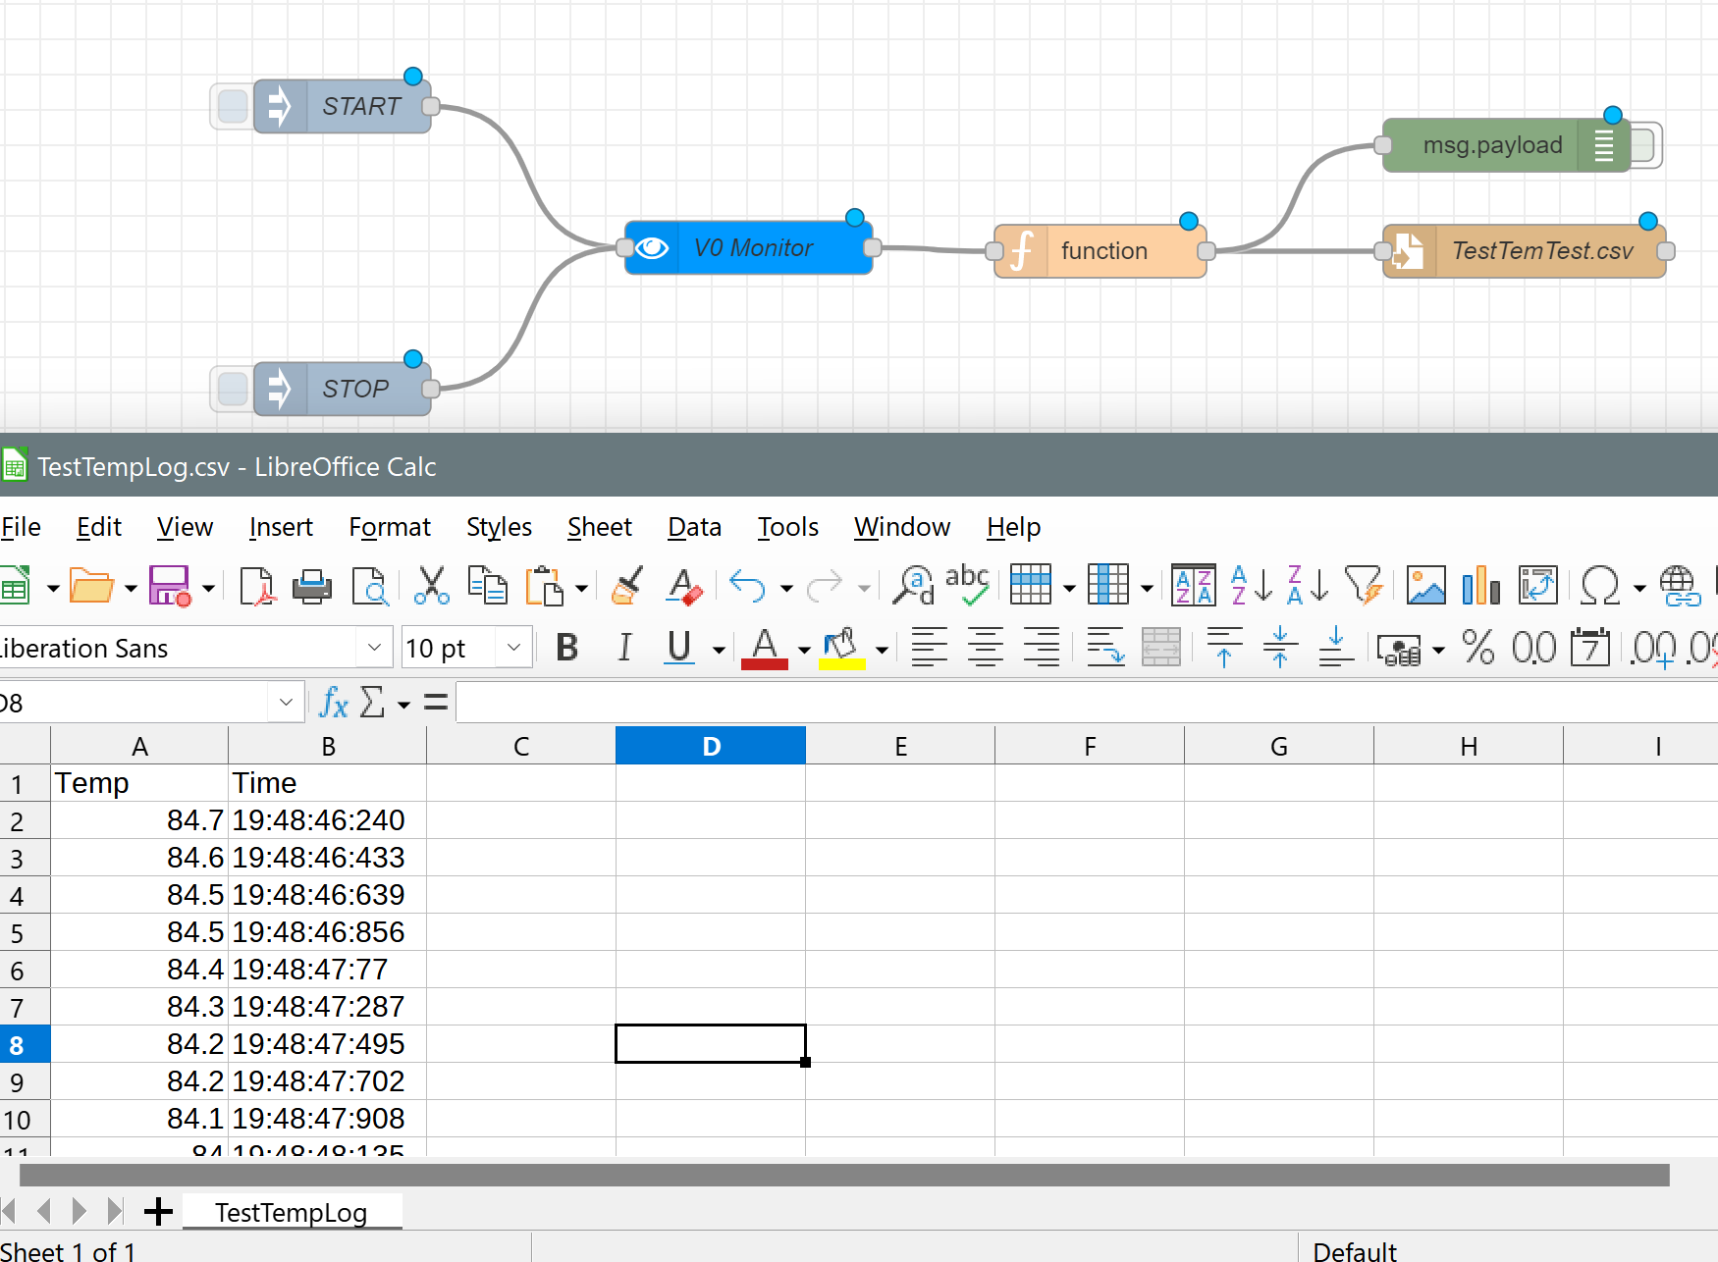Click the Cut scissors icon
This screenshot has width=1718, height=1262.
tap(431, 586)
